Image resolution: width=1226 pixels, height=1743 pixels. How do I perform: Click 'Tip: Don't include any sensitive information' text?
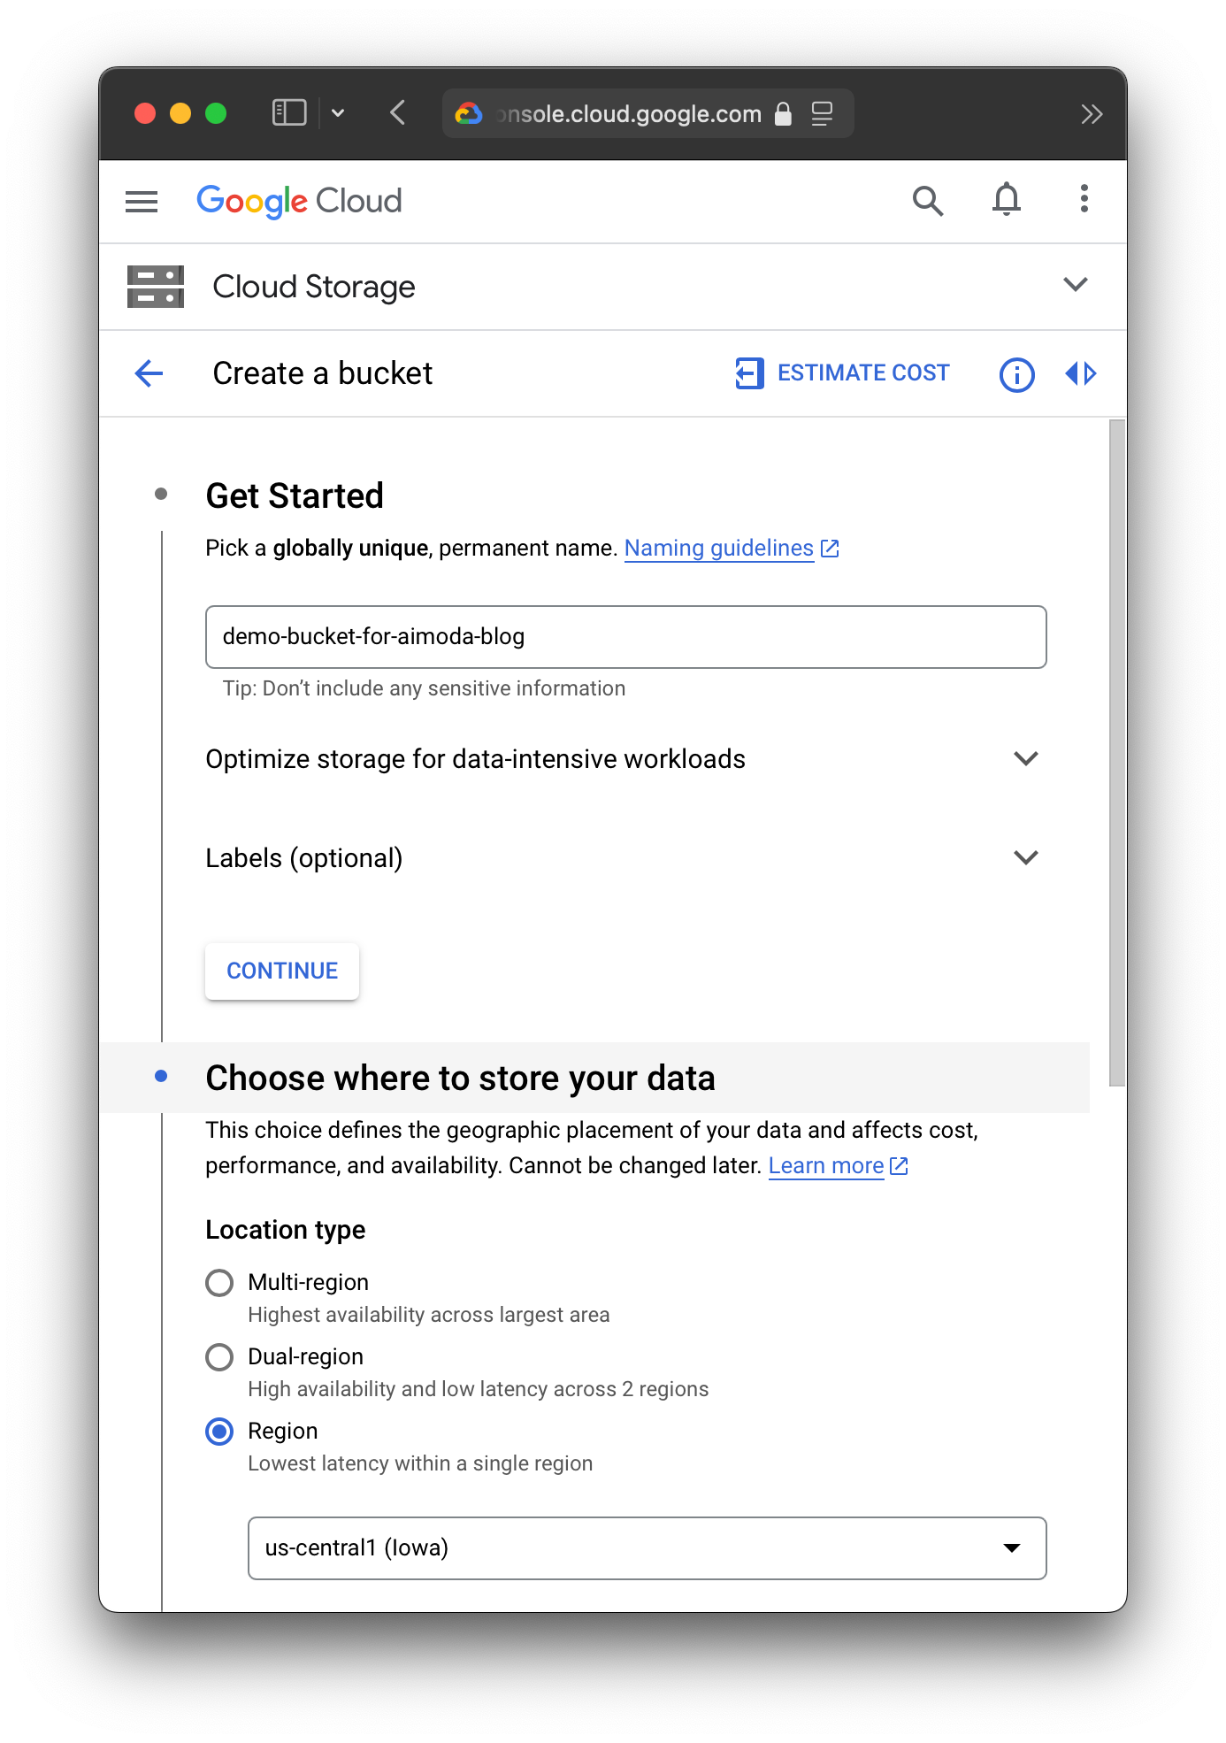[x=424, y=688]
